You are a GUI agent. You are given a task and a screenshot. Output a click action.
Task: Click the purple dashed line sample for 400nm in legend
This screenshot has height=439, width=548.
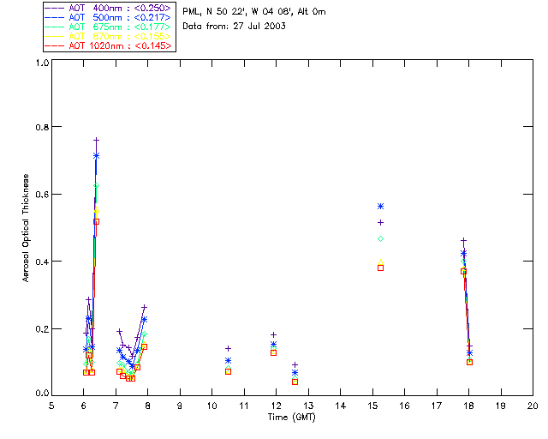point(55,8)
